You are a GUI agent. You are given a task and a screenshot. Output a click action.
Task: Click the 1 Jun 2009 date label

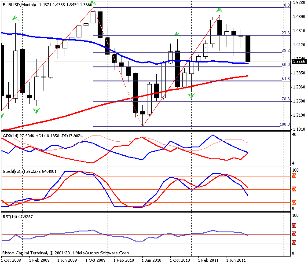(x=67, y=260)
